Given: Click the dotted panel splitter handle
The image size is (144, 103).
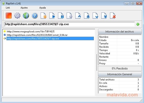Looking at the screenshot, I should 97,62.
